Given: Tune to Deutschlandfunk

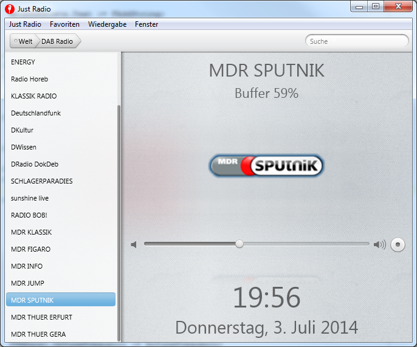Looking at the screenshot, I should (x=61, y=113).
